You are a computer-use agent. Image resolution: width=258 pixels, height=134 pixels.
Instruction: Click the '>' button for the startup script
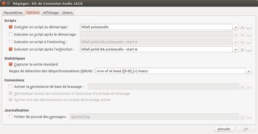point(242,27)
